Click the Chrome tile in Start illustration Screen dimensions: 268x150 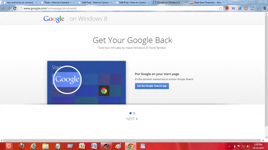(x=104, y=91)
